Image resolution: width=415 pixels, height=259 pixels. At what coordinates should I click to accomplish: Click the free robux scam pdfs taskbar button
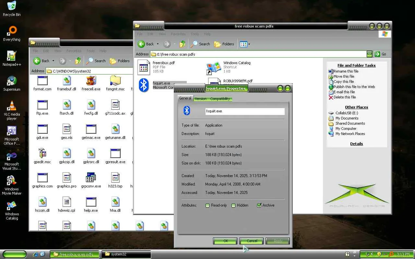[75, 254]
